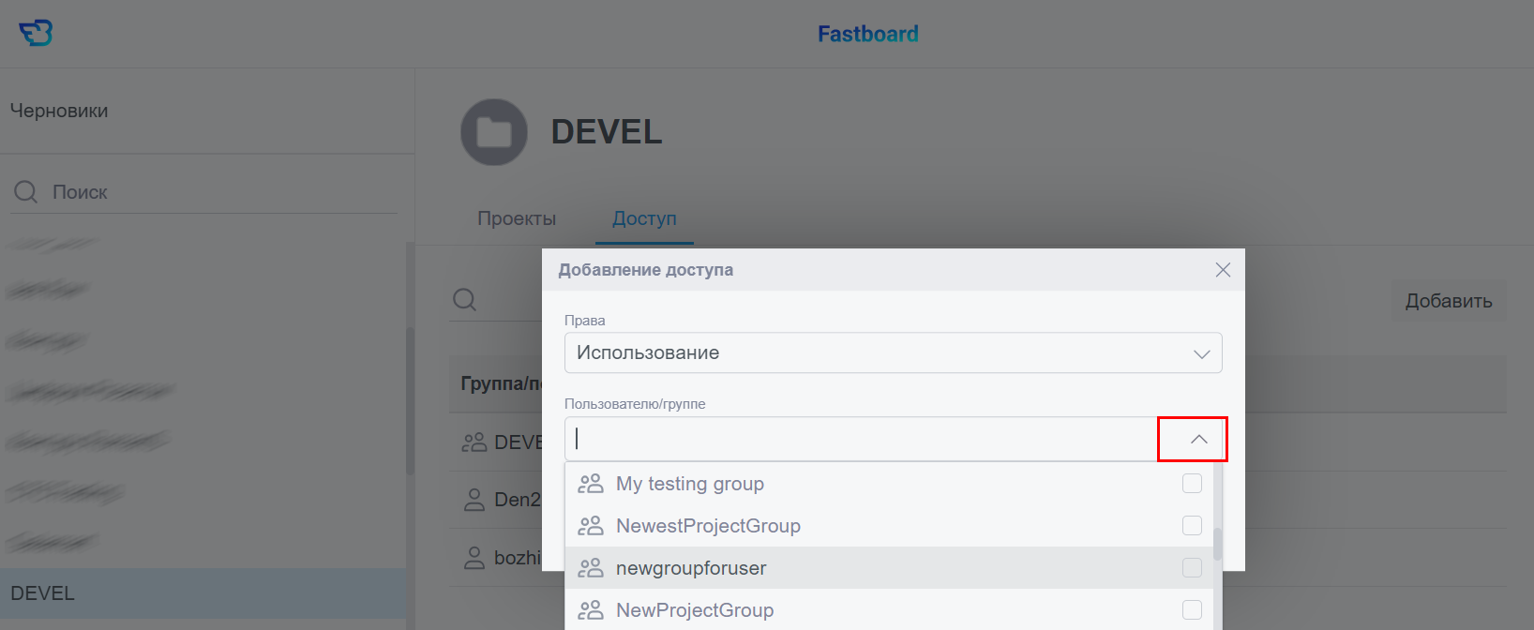Close the Добавление доступа dialog
Viewport: 1534px width, 630px height.
click(1223, 270)
